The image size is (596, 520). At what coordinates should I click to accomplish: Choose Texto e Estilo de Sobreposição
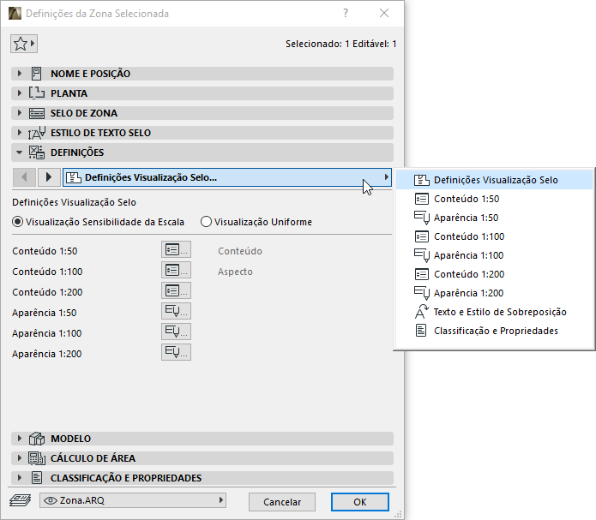494,312
